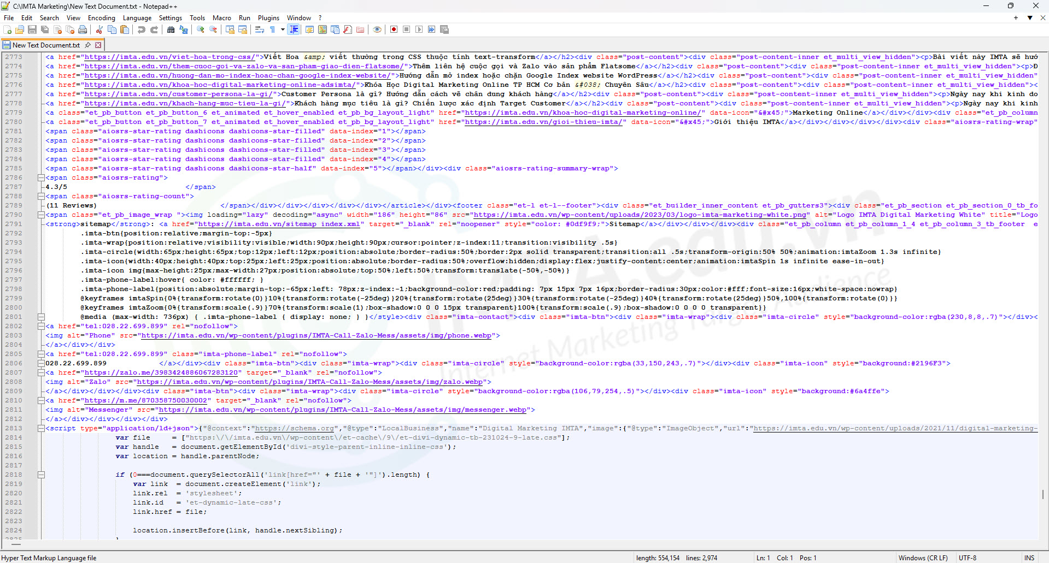The height and width of the screenshot is (563, 1049).
Task: Enable document monitoring with the eye icon
Action: (377, 29)
